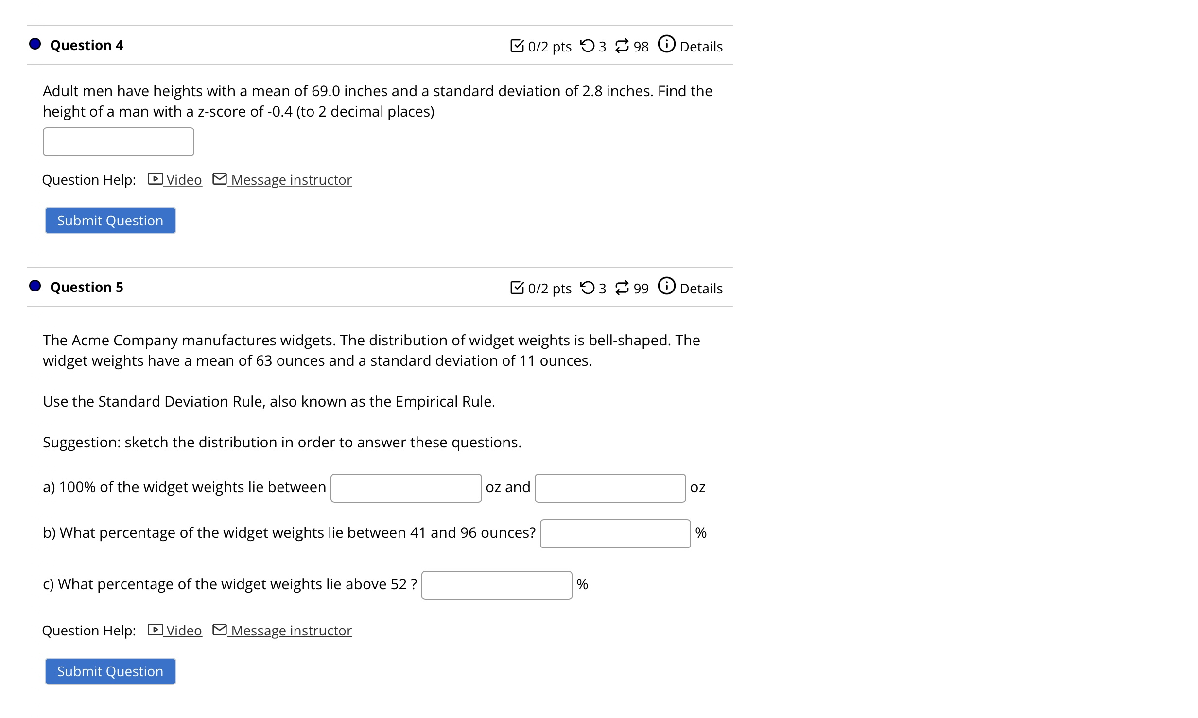This screenshot has width=1198, height=718.
Task: Click the retry icon showing 98 in Question 4
Action: coord(622,45)
